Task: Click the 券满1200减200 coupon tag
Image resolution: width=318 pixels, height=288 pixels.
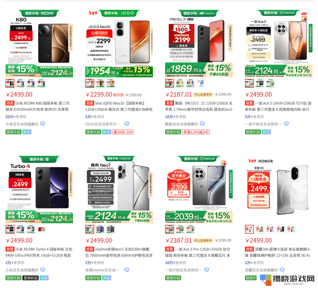Action: coord(196,132)
